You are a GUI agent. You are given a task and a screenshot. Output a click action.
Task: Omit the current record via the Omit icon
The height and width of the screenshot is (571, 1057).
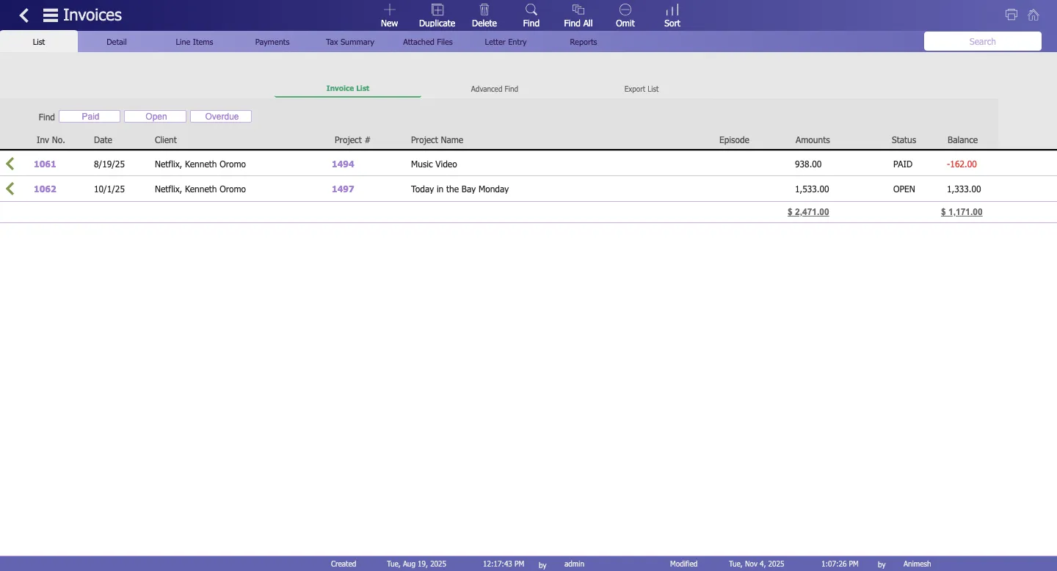pos(625,15)
